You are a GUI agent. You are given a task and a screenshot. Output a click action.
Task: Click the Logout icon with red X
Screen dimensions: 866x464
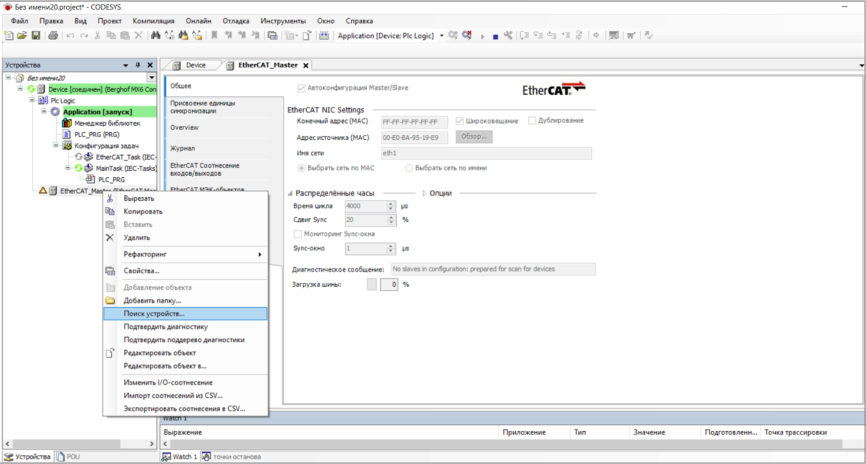[467, 36]
